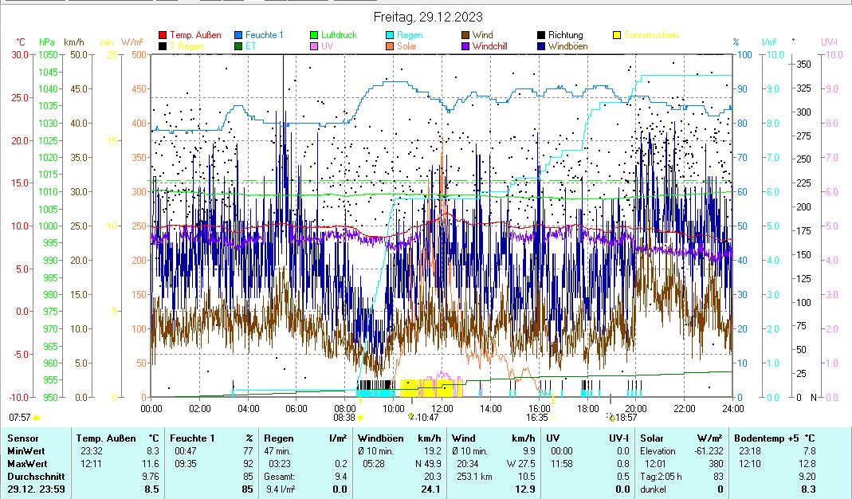Click the orange Solar legend square
The height and width of the screenshot is (499, 852).
point(390,46)
